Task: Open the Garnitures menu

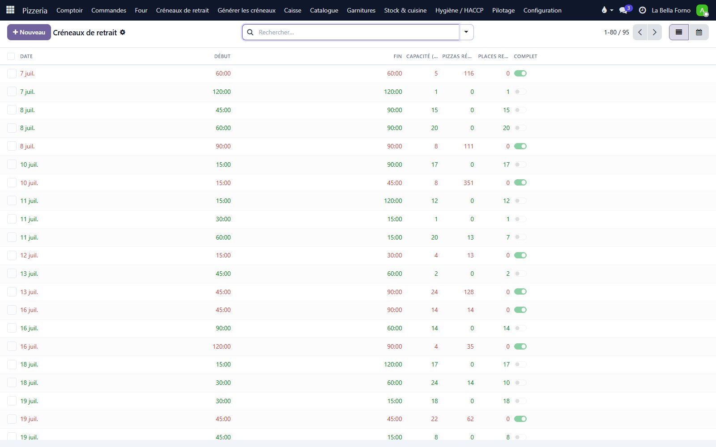Action: 361,10
